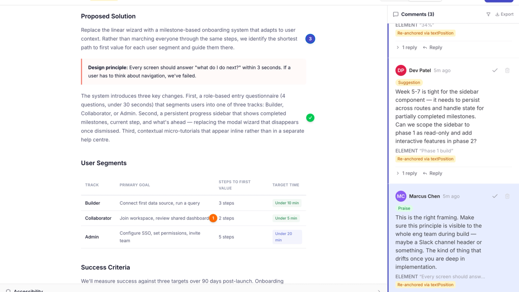Image resolution: width=519 pixels, height=292 pixels.
Task: Delete Marcus Chen's comment via trash icon
Action: click(x=507, y=196)
